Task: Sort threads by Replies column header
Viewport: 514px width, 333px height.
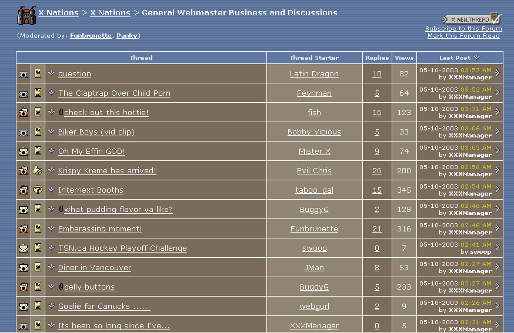Action: click(377, 58)
